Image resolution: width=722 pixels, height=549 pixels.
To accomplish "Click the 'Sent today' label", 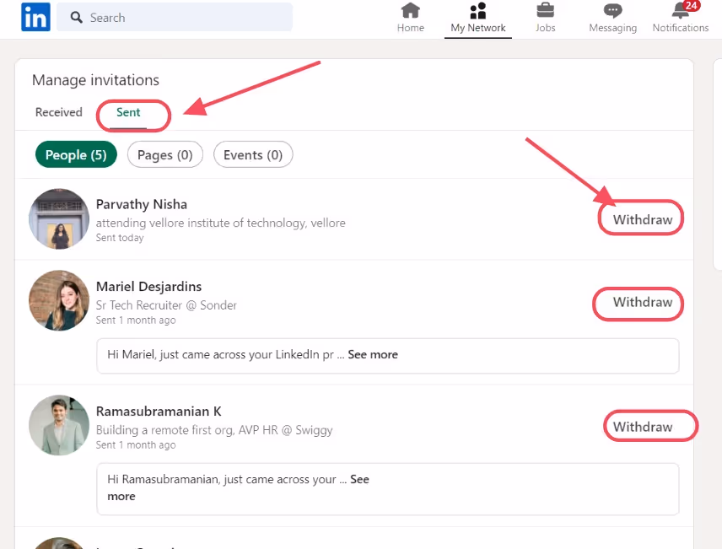I will [120, 238].
